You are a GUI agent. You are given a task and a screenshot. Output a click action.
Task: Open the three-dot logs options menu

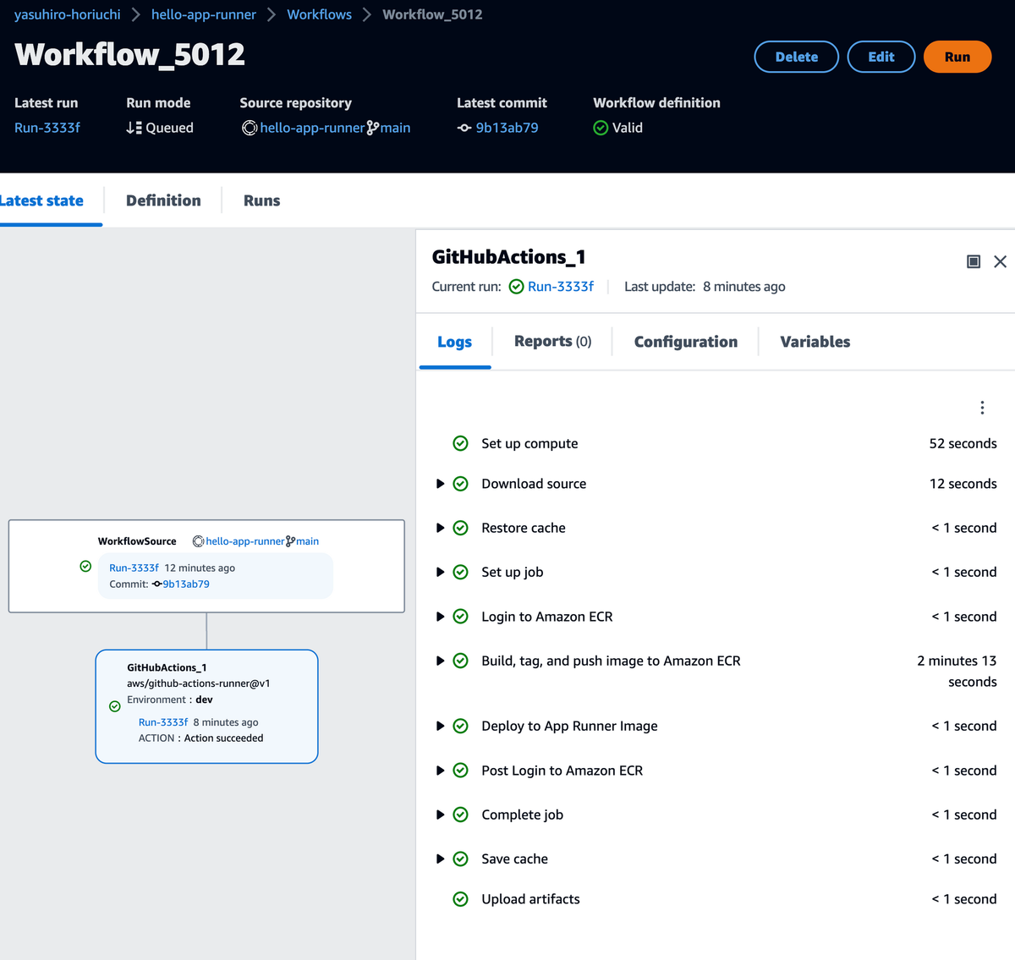pyautogui.click(x=982, y=408)
